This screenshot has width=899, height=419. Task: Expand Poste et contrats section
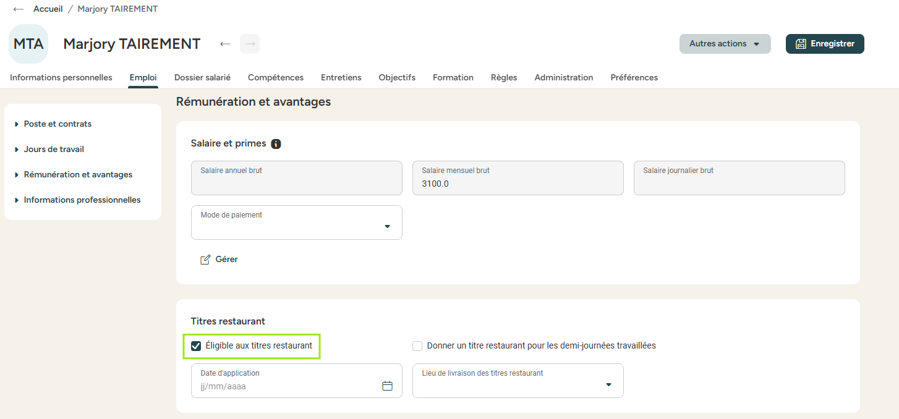58,124
